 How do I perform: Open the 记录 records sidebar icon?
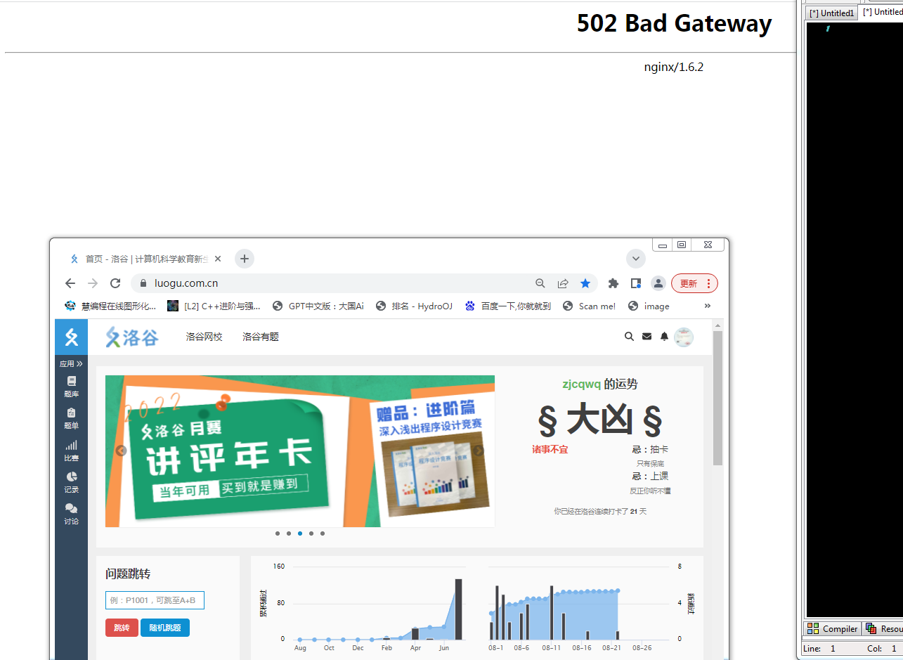coord(71,481)
